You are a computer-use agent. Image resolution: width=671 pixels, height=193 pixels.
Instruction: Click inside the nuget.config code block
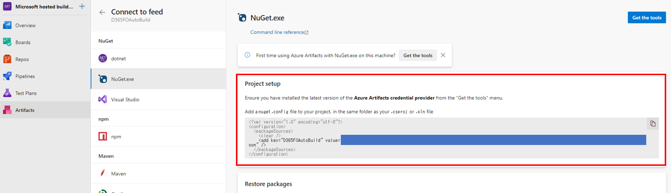tap(452, 138)
